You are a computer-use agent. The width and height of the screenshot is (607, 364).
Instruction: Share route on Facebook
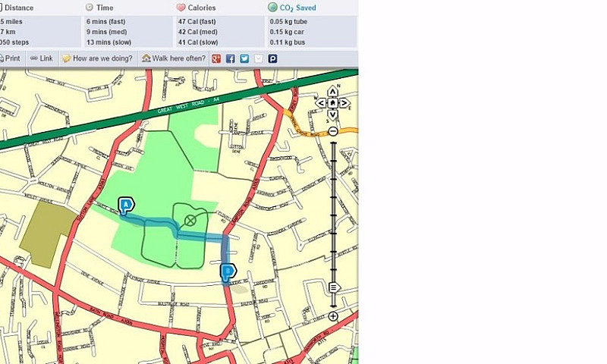pos(231,59)
